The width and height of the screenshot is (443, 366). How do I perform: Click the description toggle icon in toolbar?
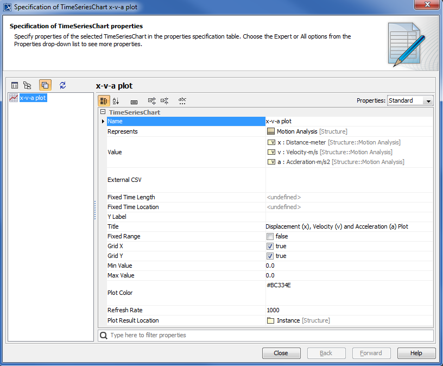(x=134, y=102)
